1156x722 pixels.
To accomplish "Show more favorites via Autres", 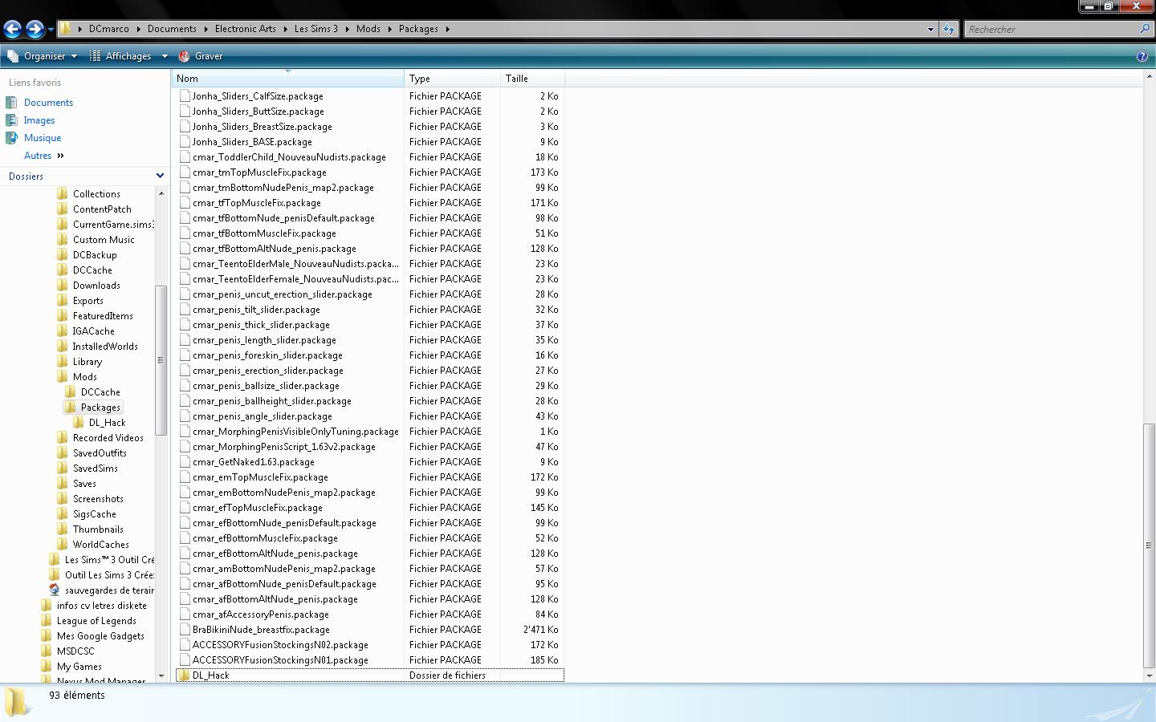I will (x=43, y=156).
